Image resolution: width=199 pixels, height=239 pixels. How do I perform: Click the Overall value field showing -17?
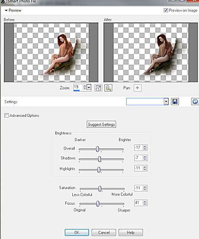139,148
